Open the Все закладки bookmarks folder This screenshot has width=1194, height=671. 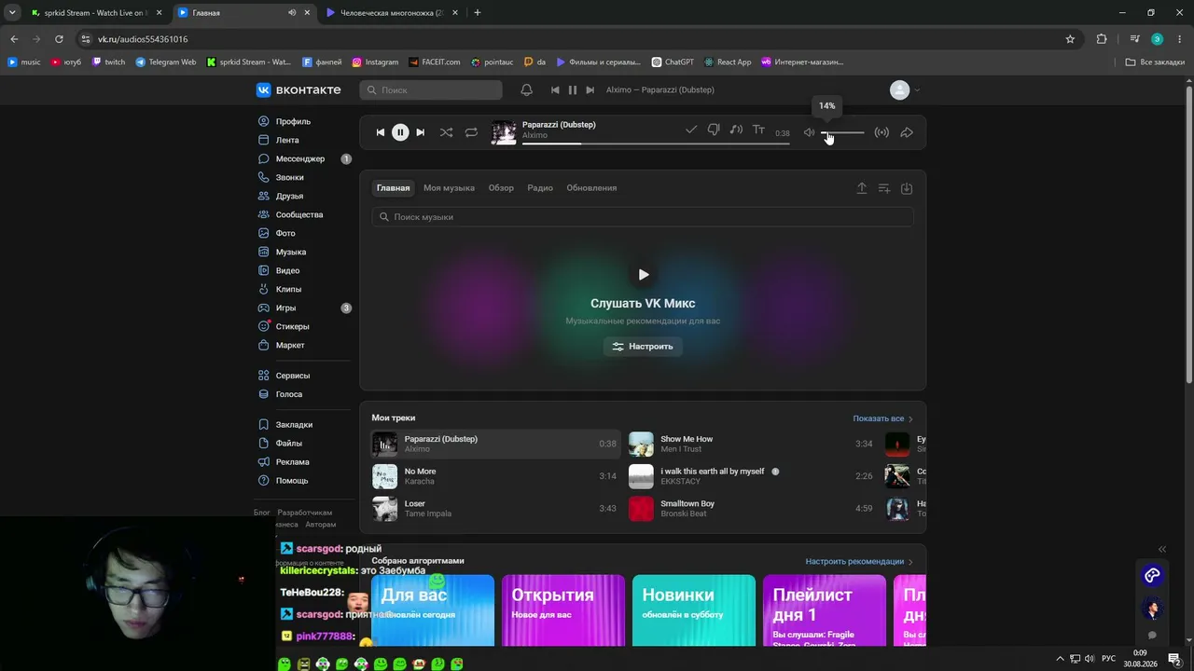click(1155, 62)
